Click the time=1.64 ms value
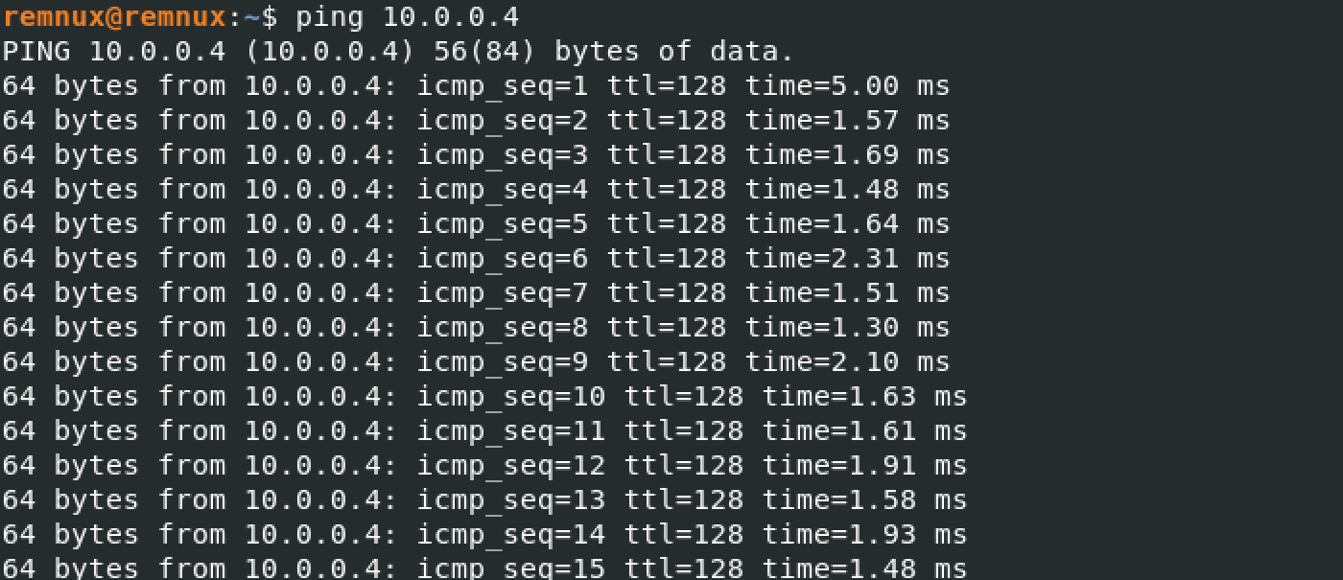Screen dimensions: 1343x580 [847, 224]
